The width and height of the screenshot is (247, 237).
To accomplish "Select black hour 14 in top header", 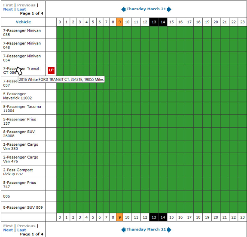I will point(163,22).
